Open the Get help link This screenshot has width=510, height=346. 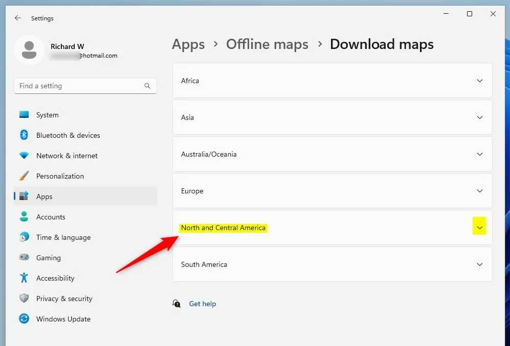pos(203,304)
